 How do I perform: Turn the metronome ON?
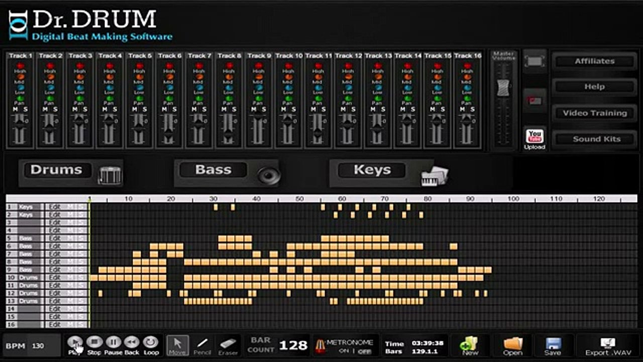point(344,351)
